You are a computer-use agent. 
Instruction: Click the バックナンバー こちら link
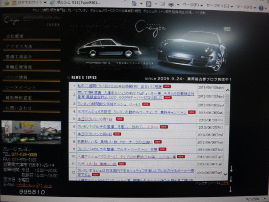pyautogui.click(x=225, y=183)
